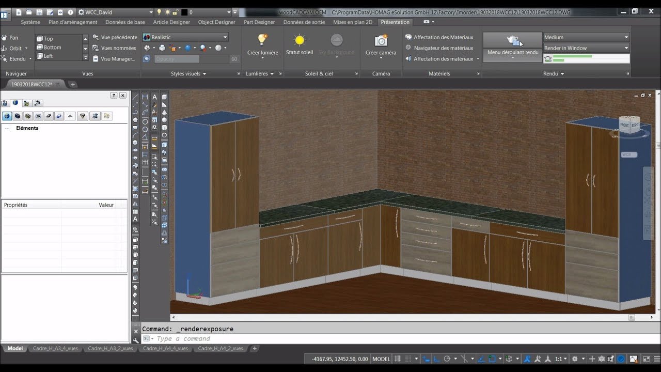Toggle grid display in status bar
Viewport: 661px width, 372px height.
(398, 359)
